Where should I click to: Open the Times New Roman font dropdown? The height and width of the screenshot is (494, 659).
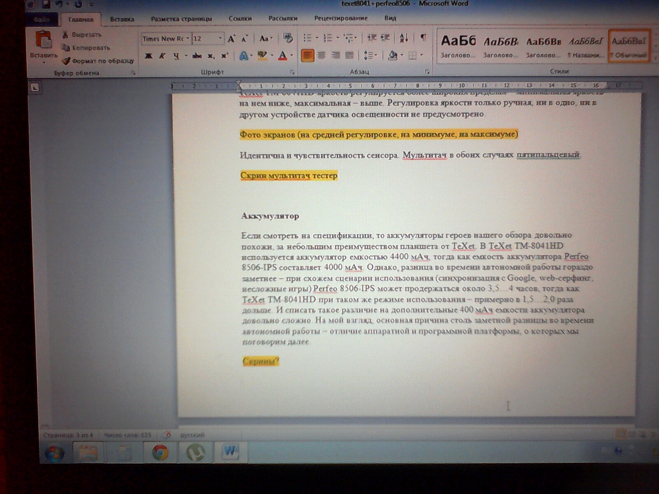point(187,39)
